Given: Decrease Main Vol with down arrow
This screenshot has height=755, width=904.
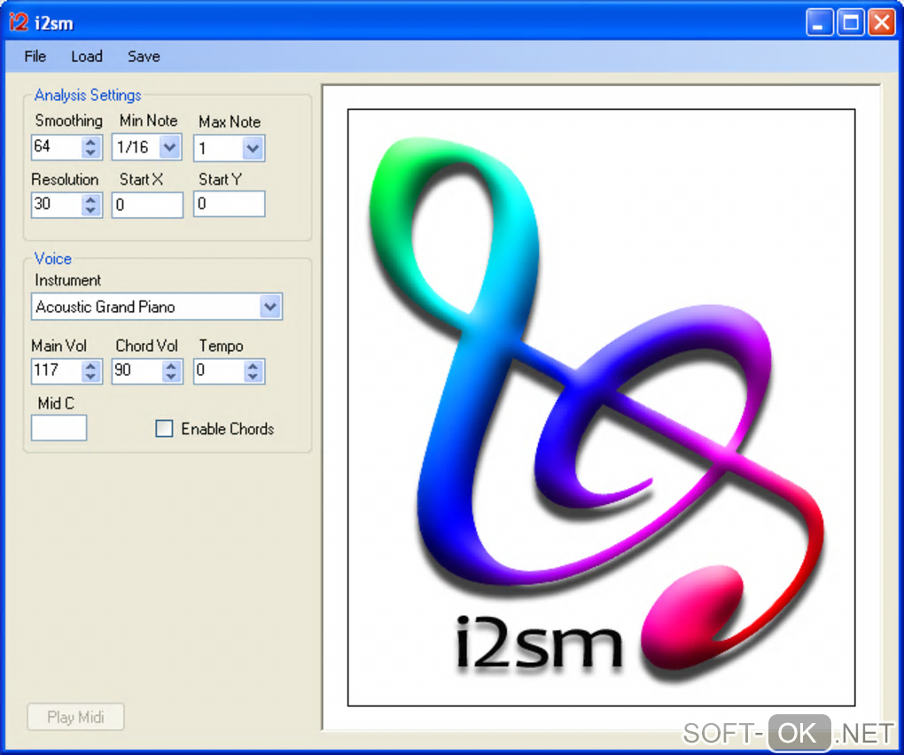Looking at the screenshot, I should click(90, 377).
